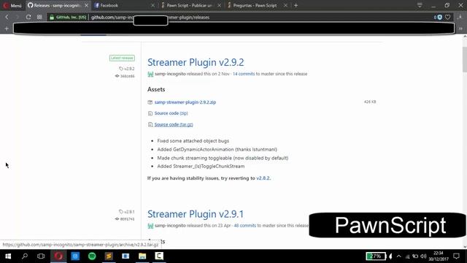This screenshot has height=263, width=467.
Task: Click 'Fixed some attached object bugs' text
Action: point(193,141)
